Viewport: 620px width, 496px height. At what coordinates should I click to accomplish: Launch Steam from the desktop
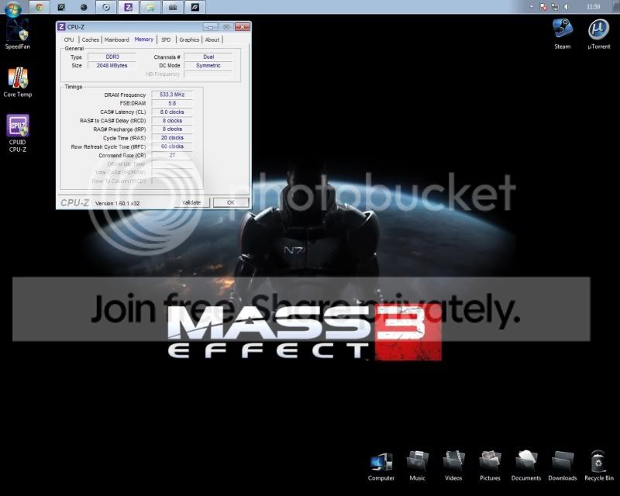pos(563,34)
